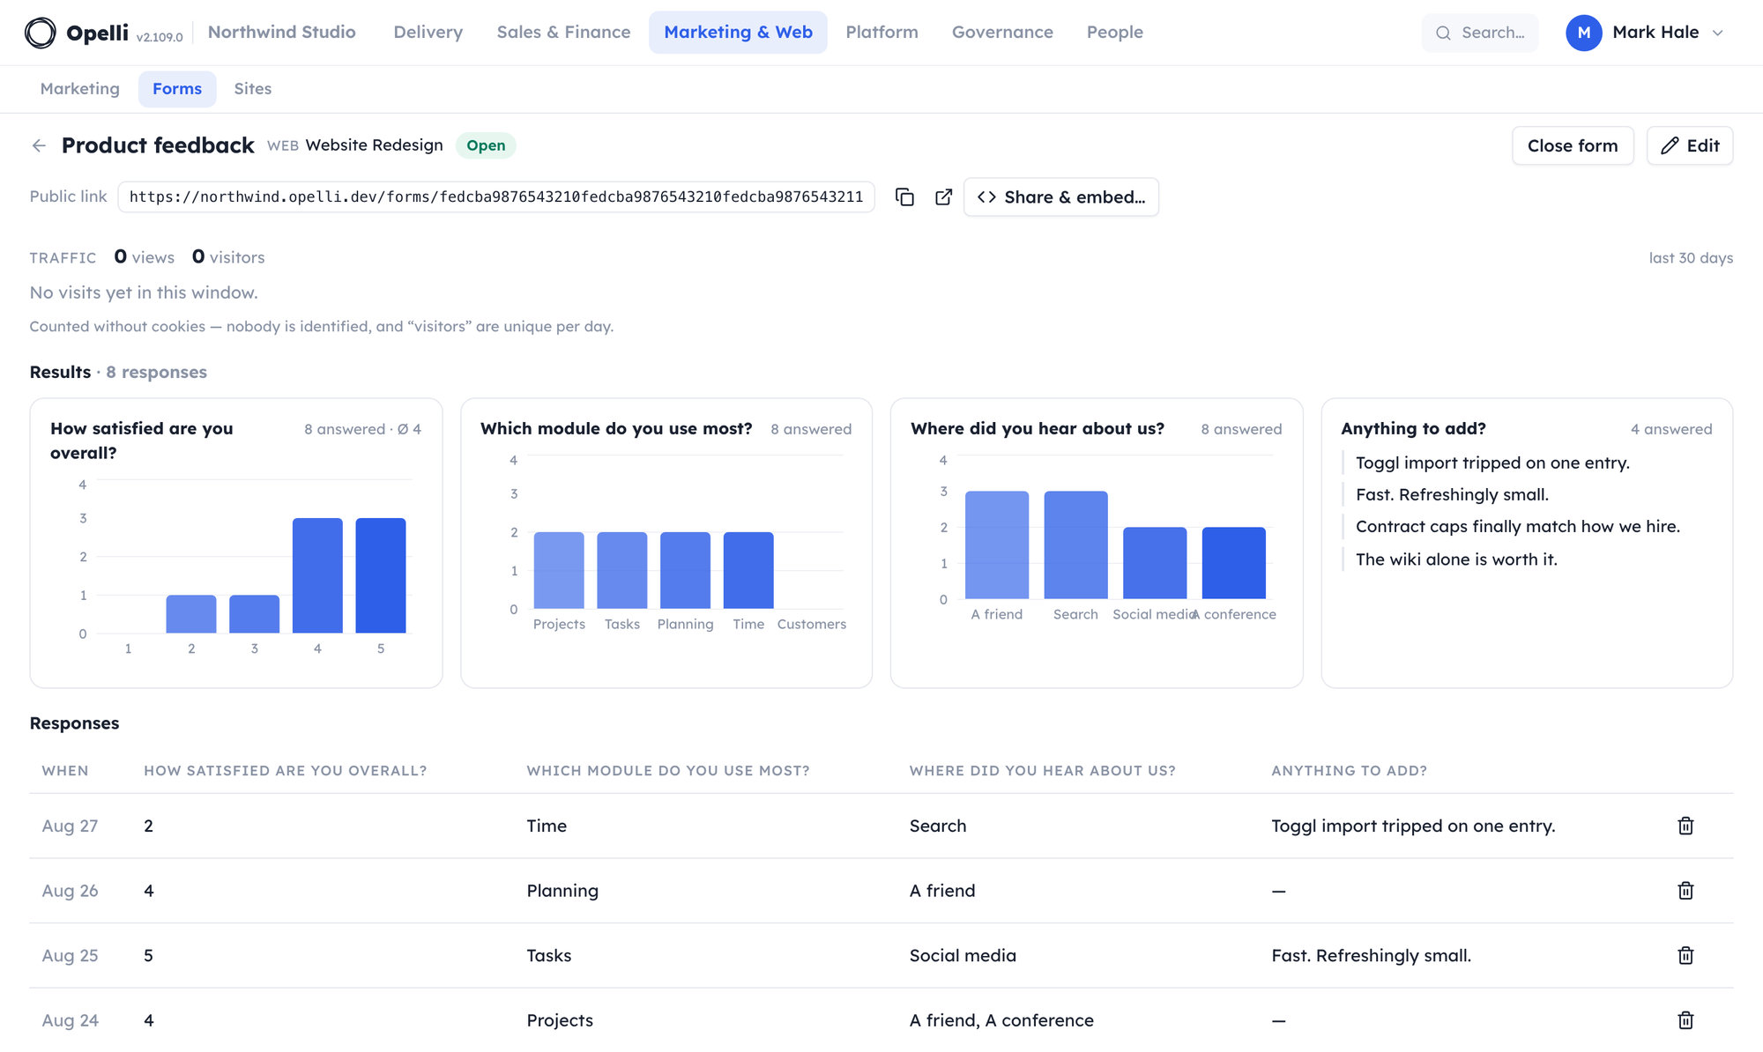Open the People section
The image size is (1763, 1052).
tap(1114, 33)
